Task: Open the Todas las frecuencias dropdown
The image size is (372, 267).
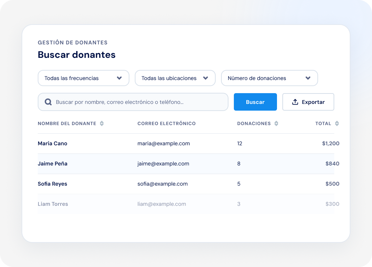Action: [x=84, y=78]
